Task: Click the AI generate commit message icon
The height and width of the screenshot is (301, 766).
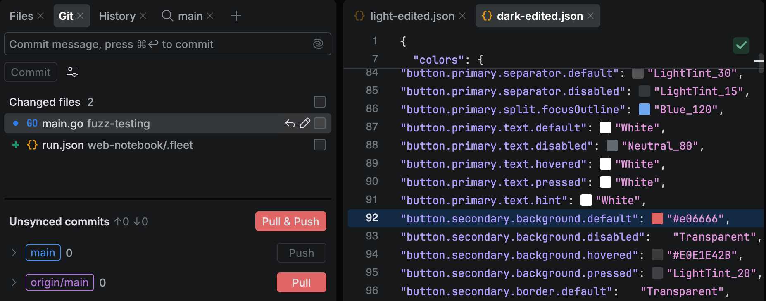Action: [x=318, y=44]
